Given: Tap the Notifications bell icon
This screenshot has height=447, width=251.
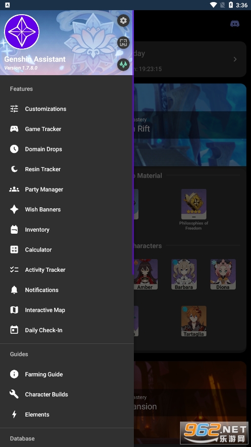Looking at the screenshot, I should pos(14,290).
